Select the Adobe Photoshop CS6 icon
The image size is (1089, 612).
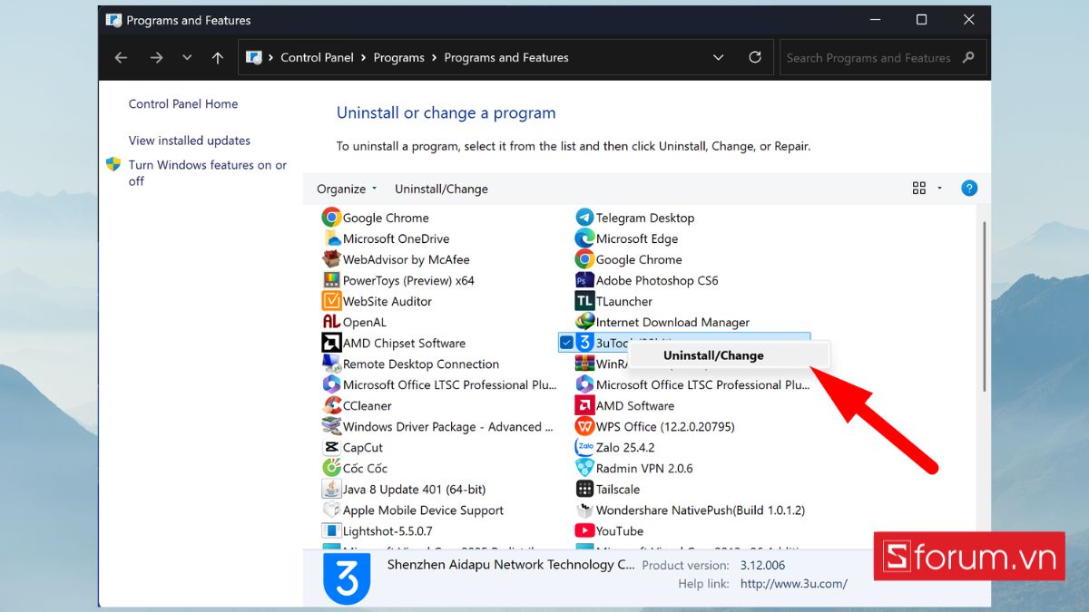coord(584,280)
